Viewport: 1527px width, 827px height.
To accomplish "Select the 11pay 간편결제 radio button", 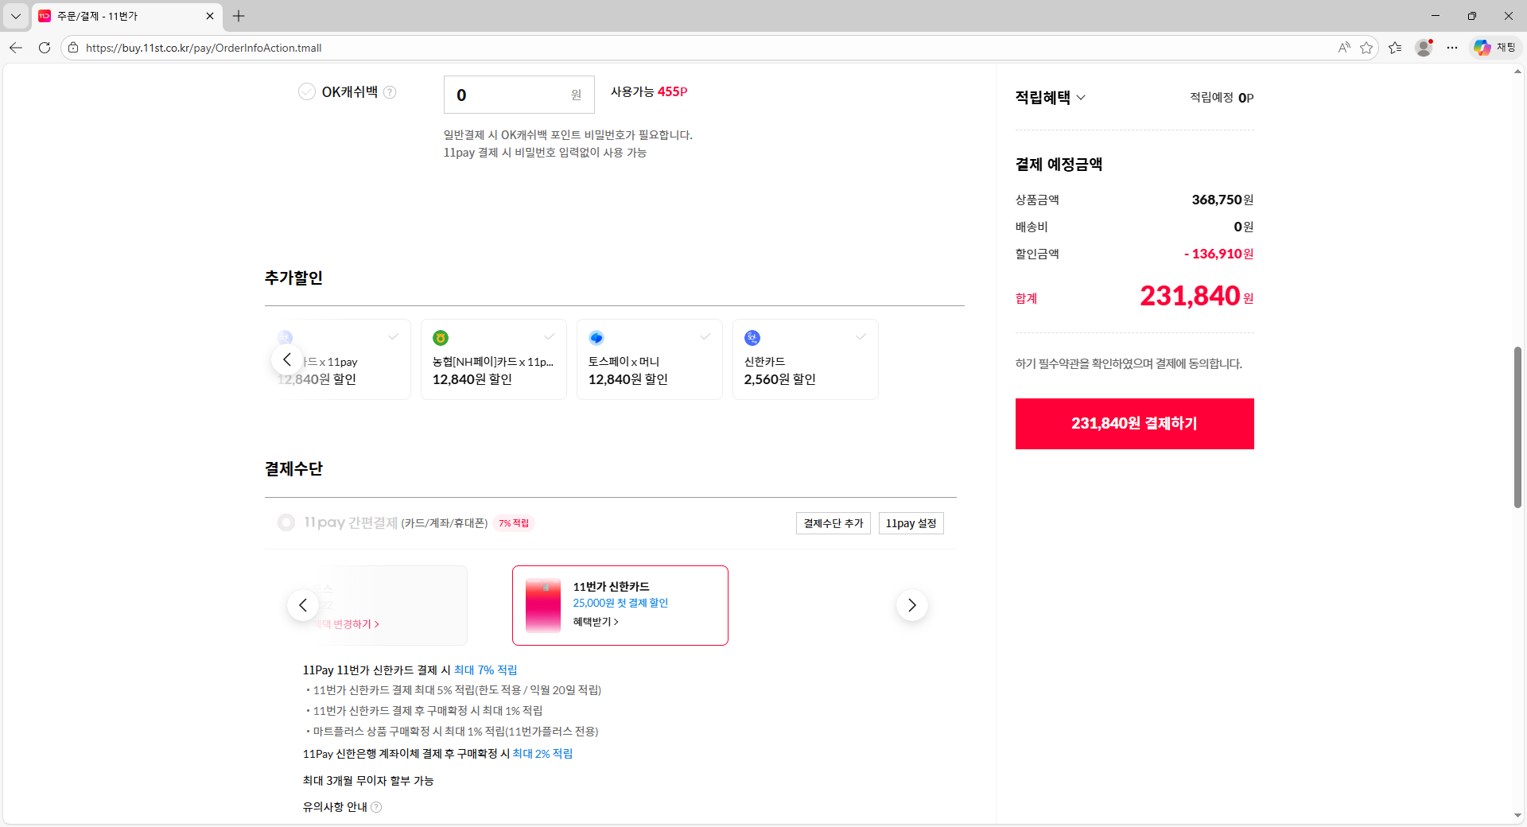I will tap(286, 522).
